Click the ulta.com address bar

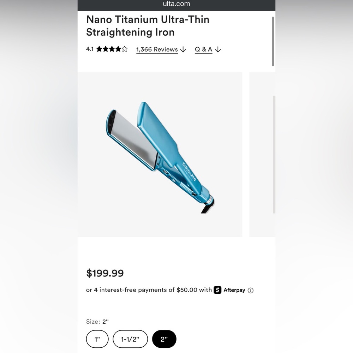tap(176, 4)
